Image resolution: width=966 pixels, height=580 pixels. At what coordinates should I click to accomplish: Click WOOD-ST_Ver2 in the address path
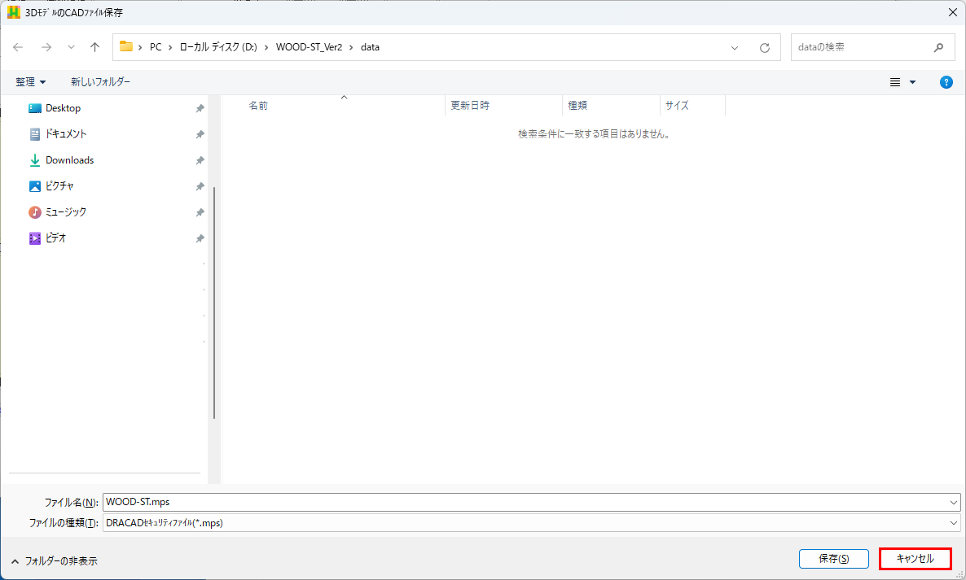(x=308, y=47)
